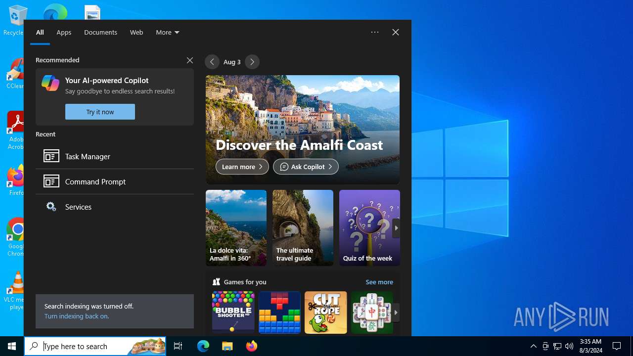Click the Meet Now tray icon
This screenshot has width=633, height=356.
[x=545, y=346]
